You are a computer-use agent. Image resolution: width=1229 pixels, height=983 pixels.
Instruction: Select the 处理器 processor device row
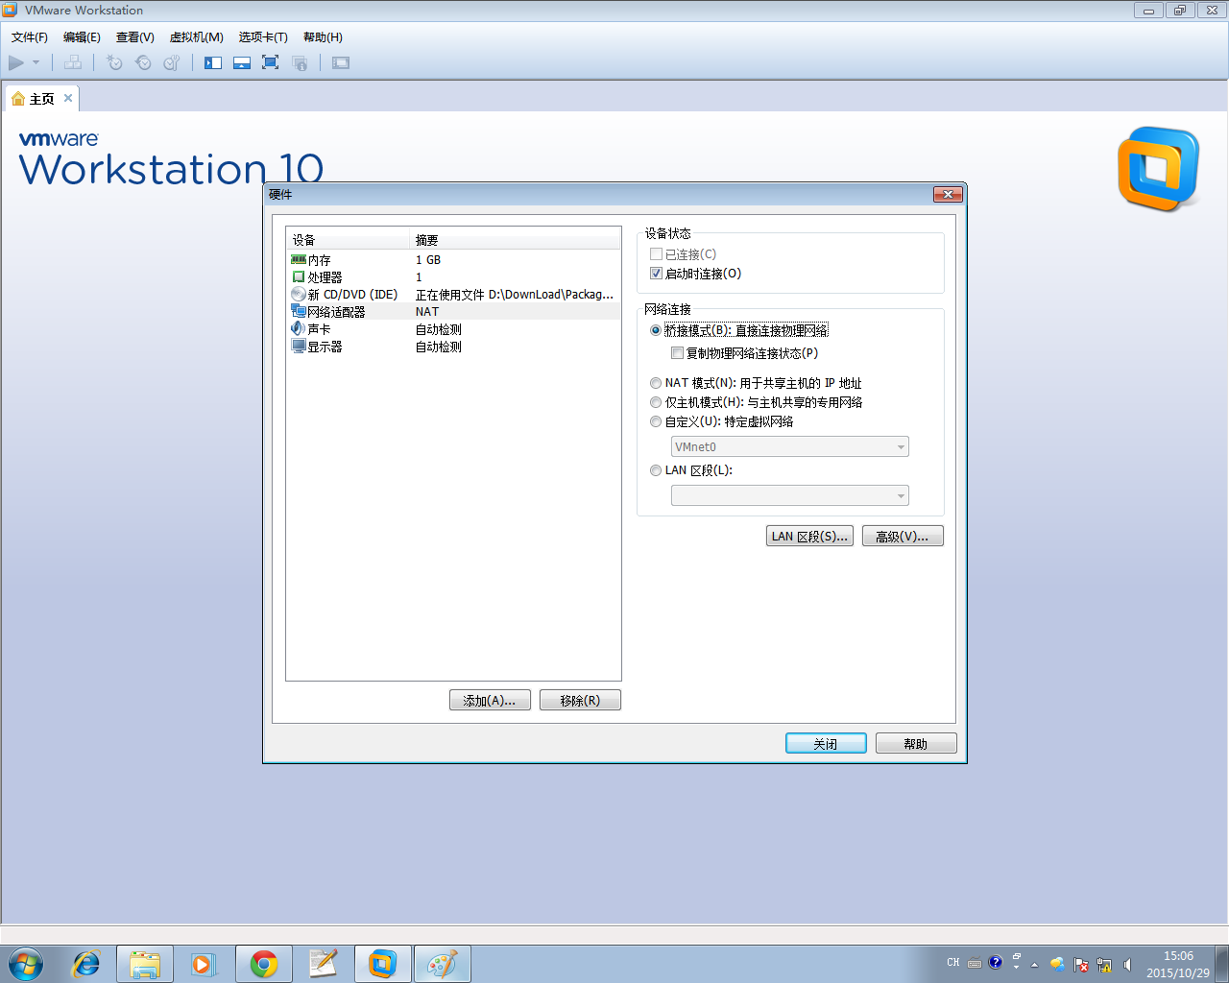(453, 277)
